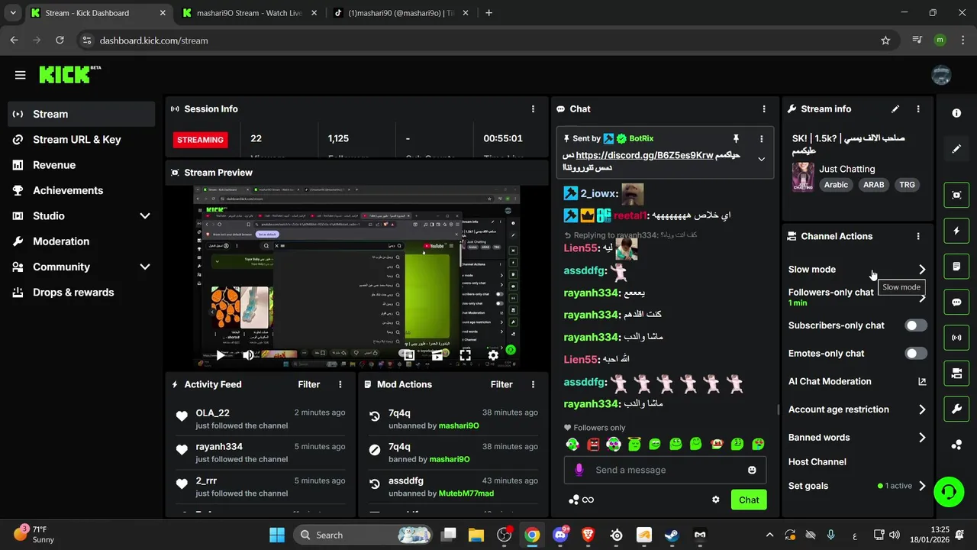Click the chat panel scrollbar

click(x=778, y=409)
